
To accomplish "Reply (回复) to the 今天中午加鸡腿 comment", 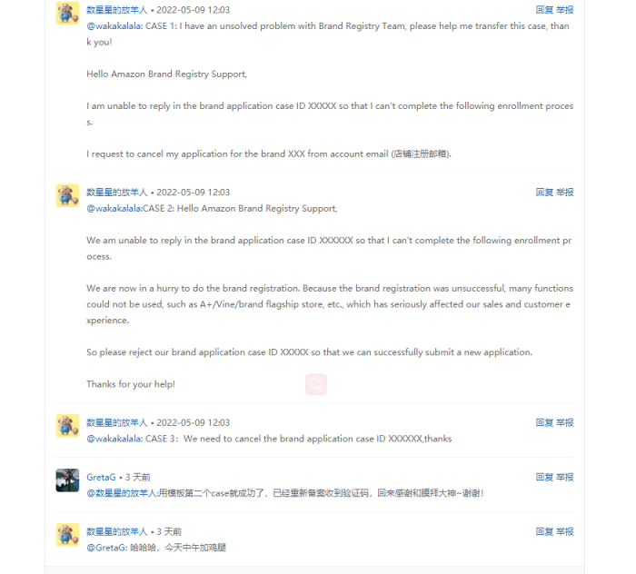I will [544, 531].
